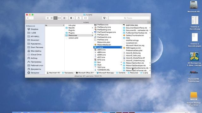Select the highlighted ru.lproj folder
Screen dimensions: 202x113
point(108,47)
